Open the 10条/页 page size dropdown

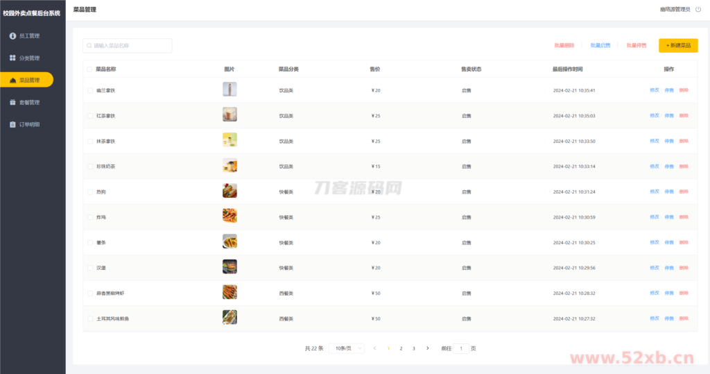click(x=347, y=348)
